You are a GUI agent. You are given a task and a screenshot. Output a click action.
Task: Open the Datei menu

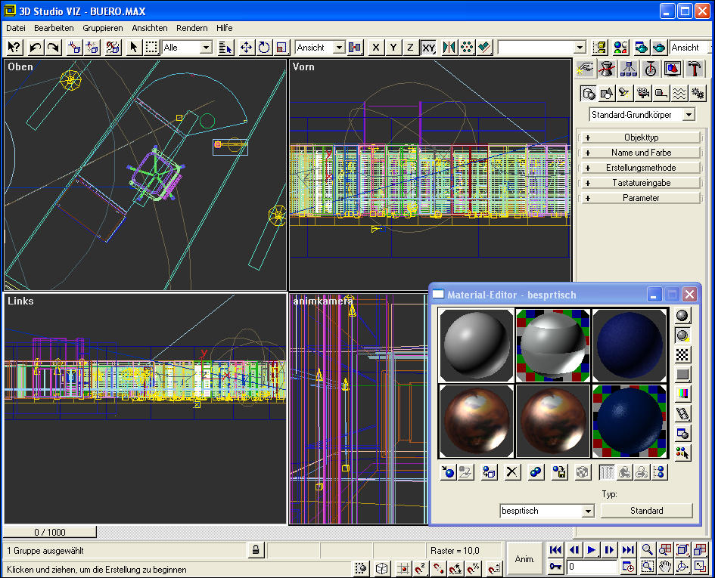click(x=15, y=28)
